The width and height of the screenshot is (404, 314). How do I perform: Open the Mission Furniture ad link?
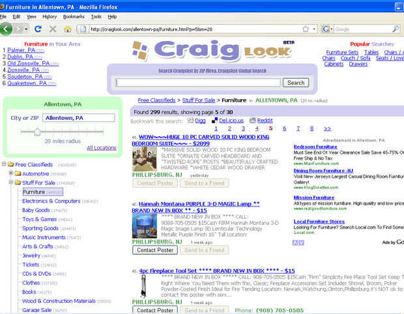tap(314, 197)
